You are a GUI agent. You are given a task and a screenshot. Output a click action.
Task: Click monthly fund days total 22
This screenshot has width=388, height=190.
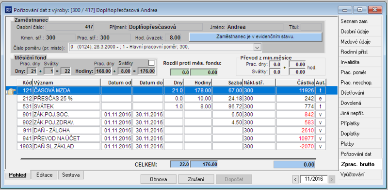pyautogui.click(x=66, y=71)
